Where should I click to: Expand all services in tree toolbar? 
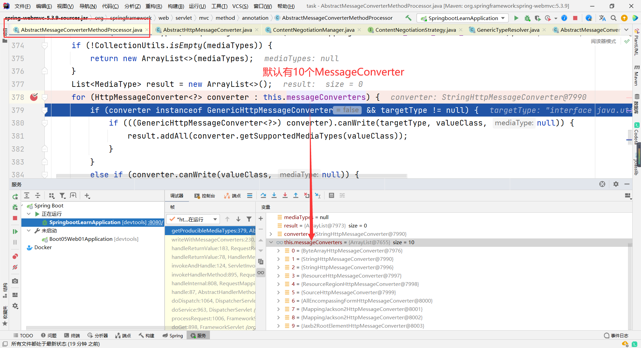click(x=27, y=196)
